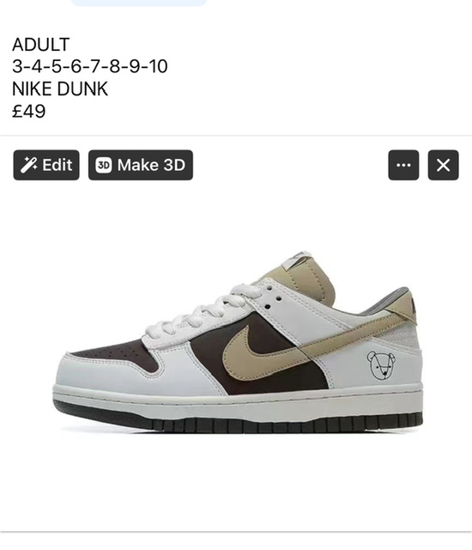Tap the light blue bar at the top

pyautogui.click(x=139, y=3)
